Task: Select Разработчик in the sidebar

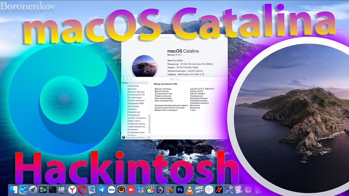Action: 134,112
